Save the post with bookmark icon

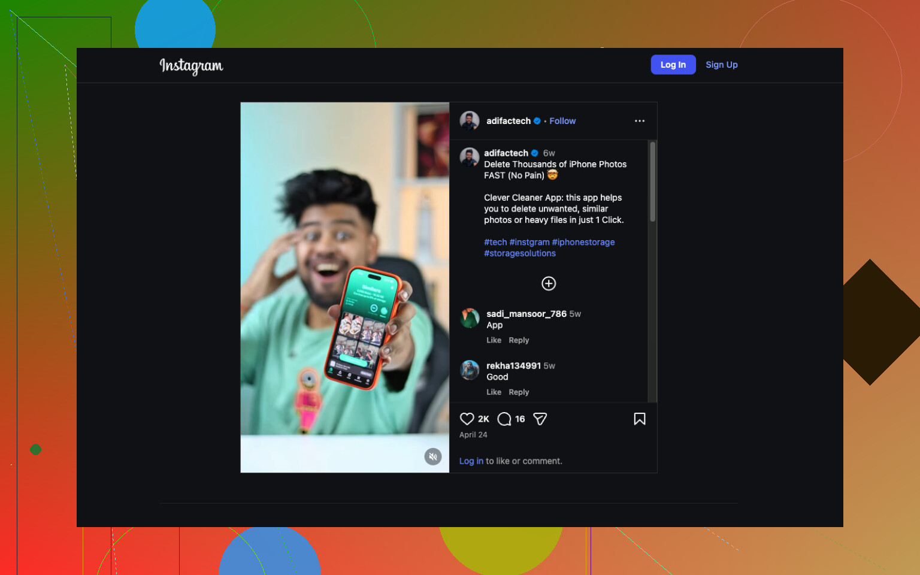640,419
